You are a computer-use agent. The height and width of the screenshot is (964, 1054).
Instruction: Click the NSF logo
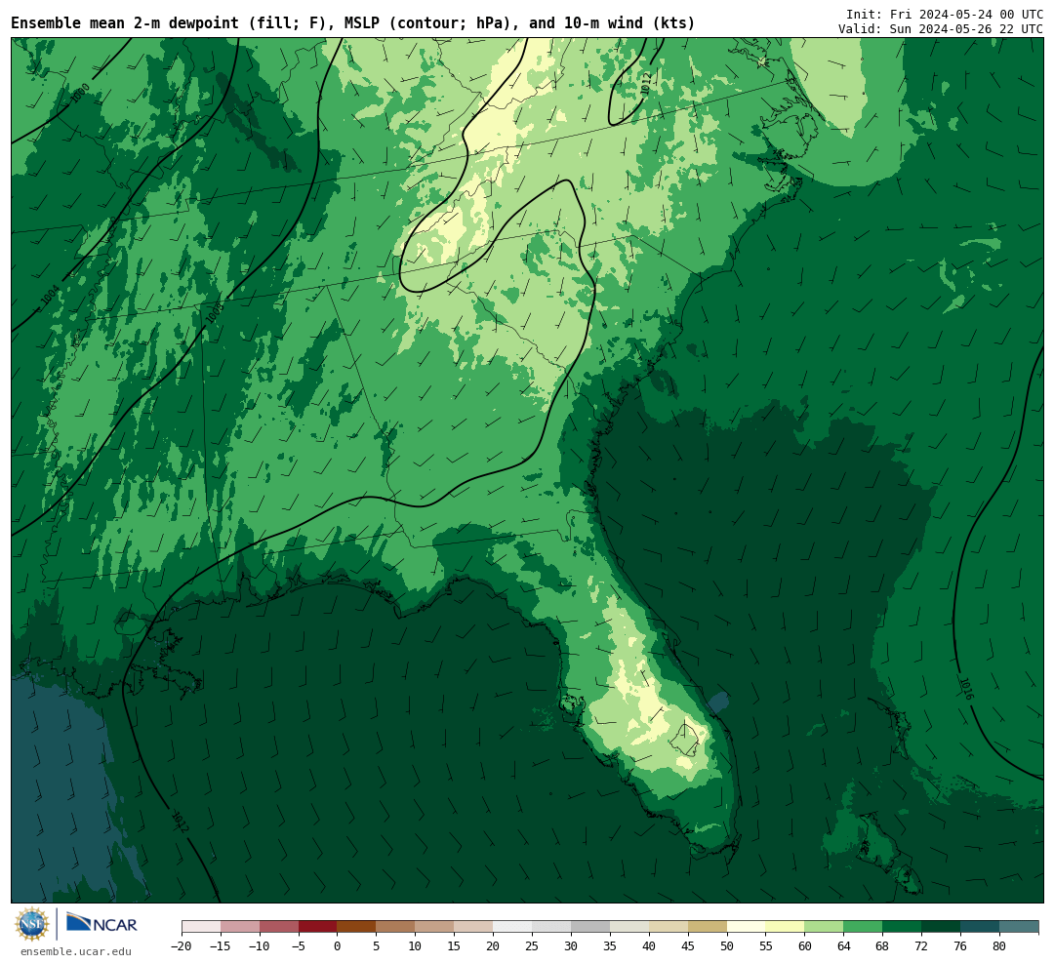pos(32,924)
